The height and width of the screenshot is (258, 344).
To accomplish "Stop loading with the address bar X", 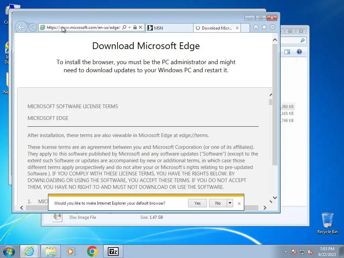I will pyautogui.click(x=140, y=27).
